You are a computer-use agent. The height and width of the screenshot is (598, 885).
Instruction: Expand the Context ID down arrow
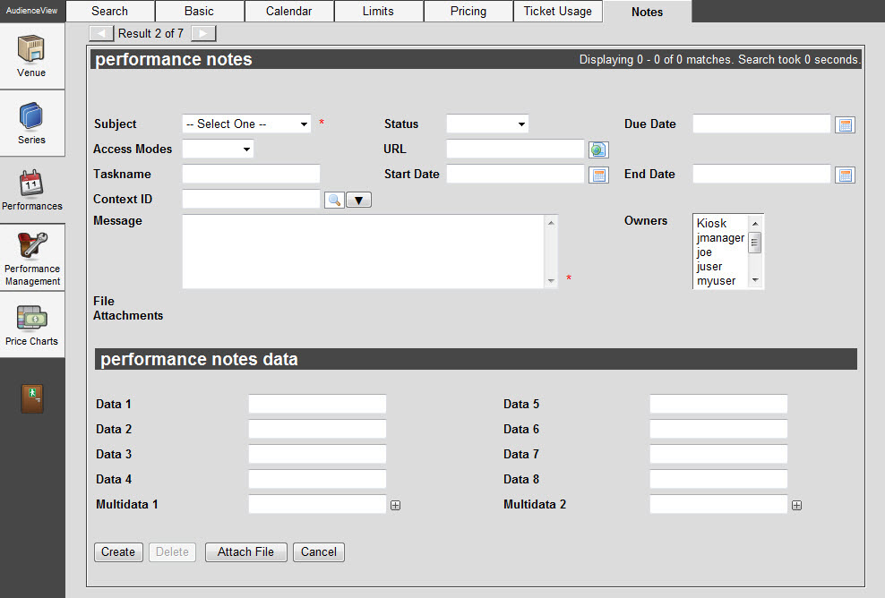[358, 200]
